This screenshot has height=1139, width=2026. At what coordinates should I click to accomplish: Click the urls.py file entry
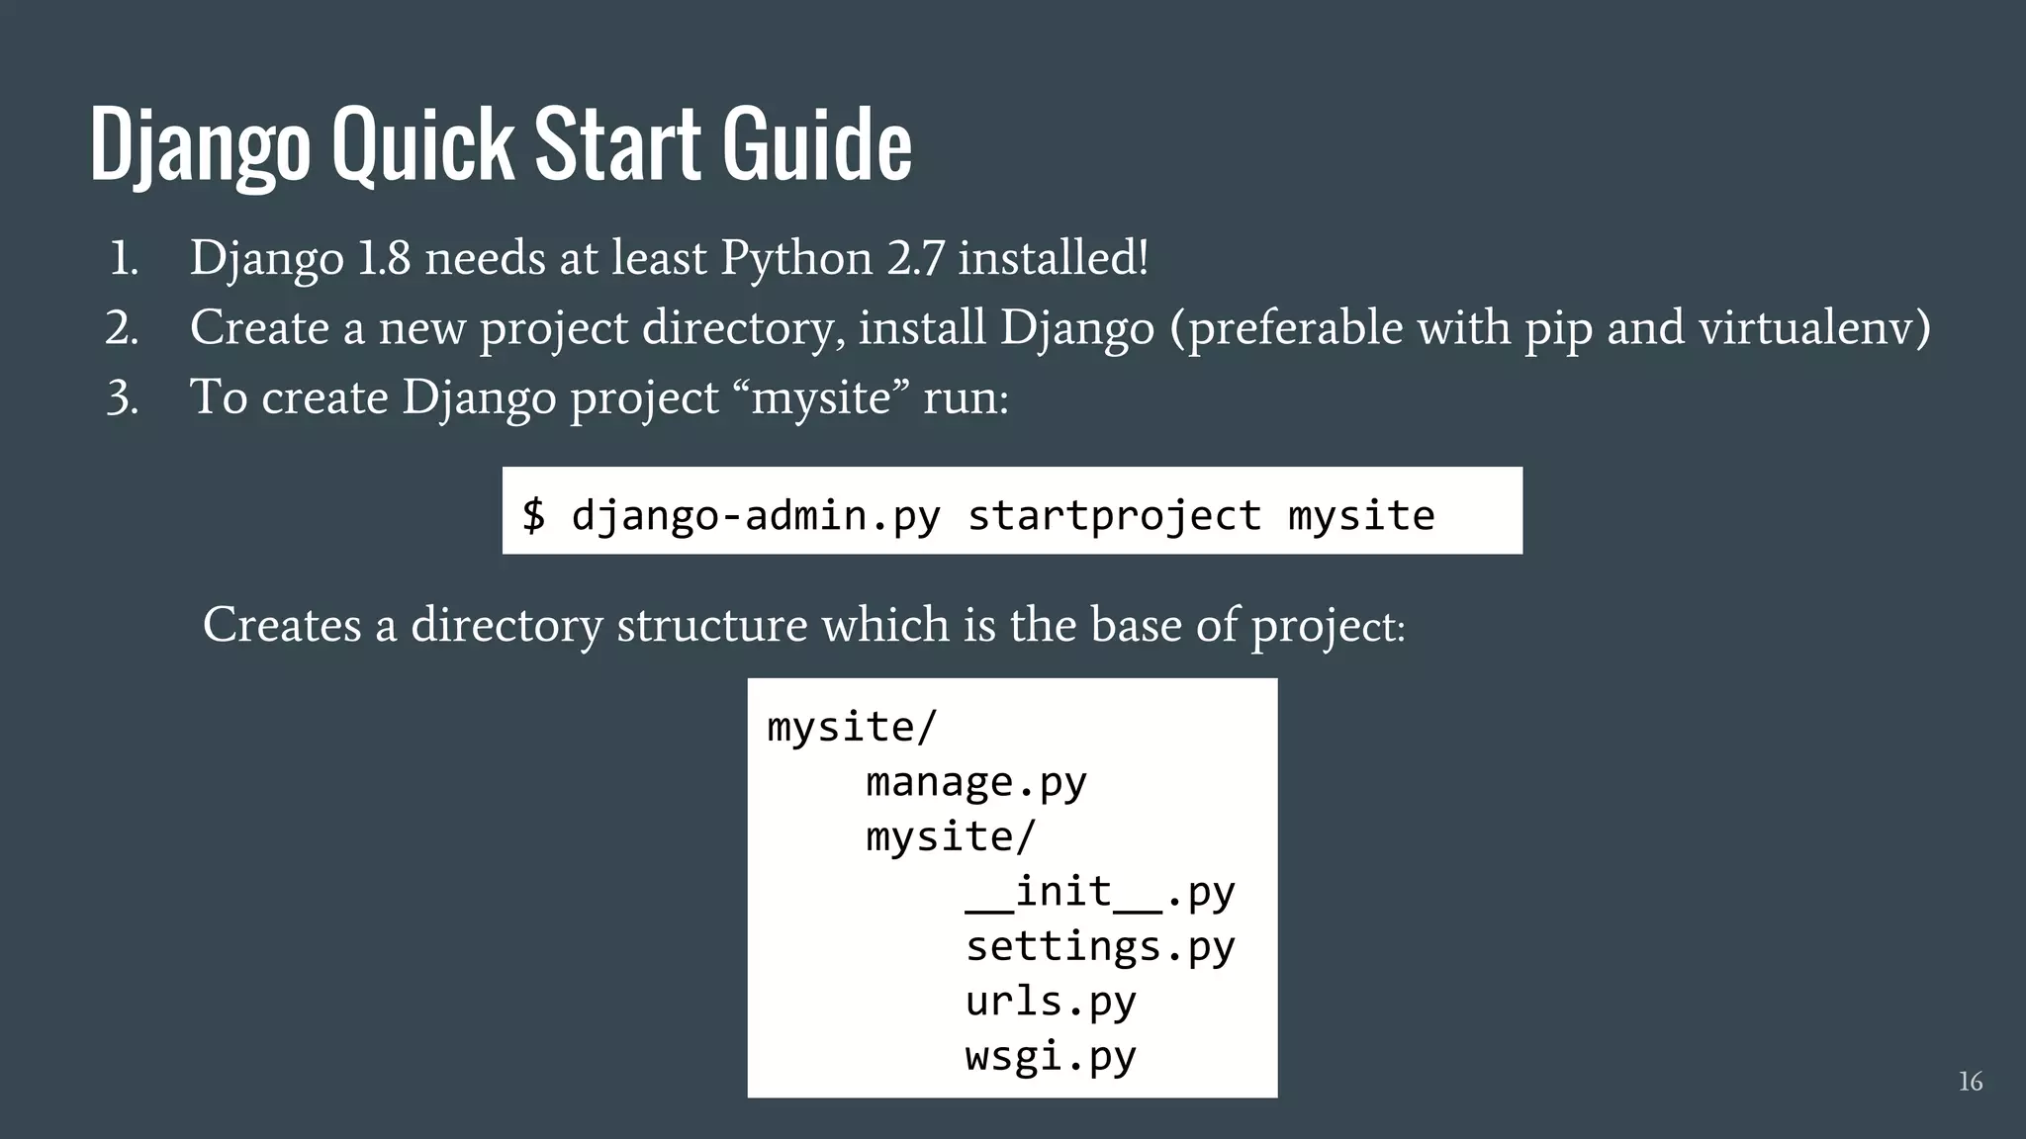pyautogui.click(x=1050, y=1002)
